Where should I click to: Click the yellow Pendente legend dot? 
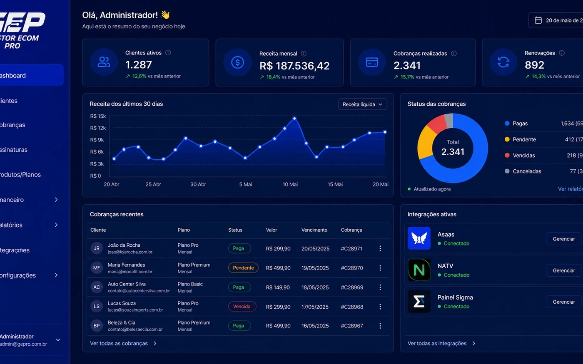pos(507,139)
